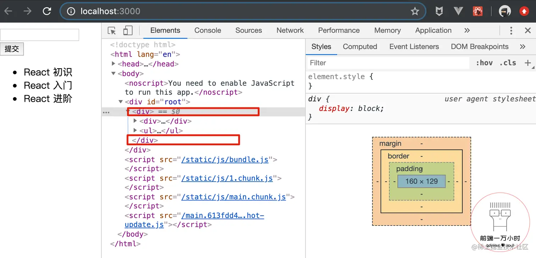Open the /static/js/1.chunk.js link

pyautogui.click(x=227, y=178)
